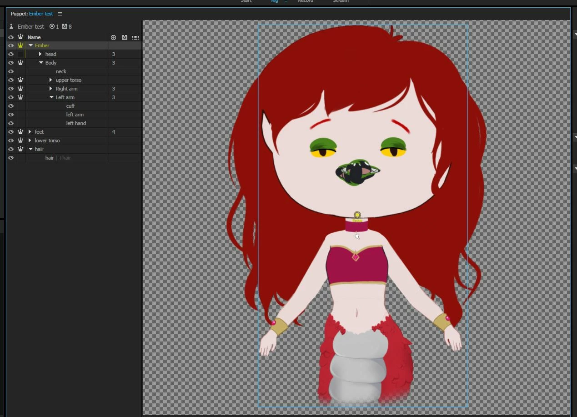Select the left hand layer name
This screenshot has width=577, height=417.
click(x=76, y=123)
